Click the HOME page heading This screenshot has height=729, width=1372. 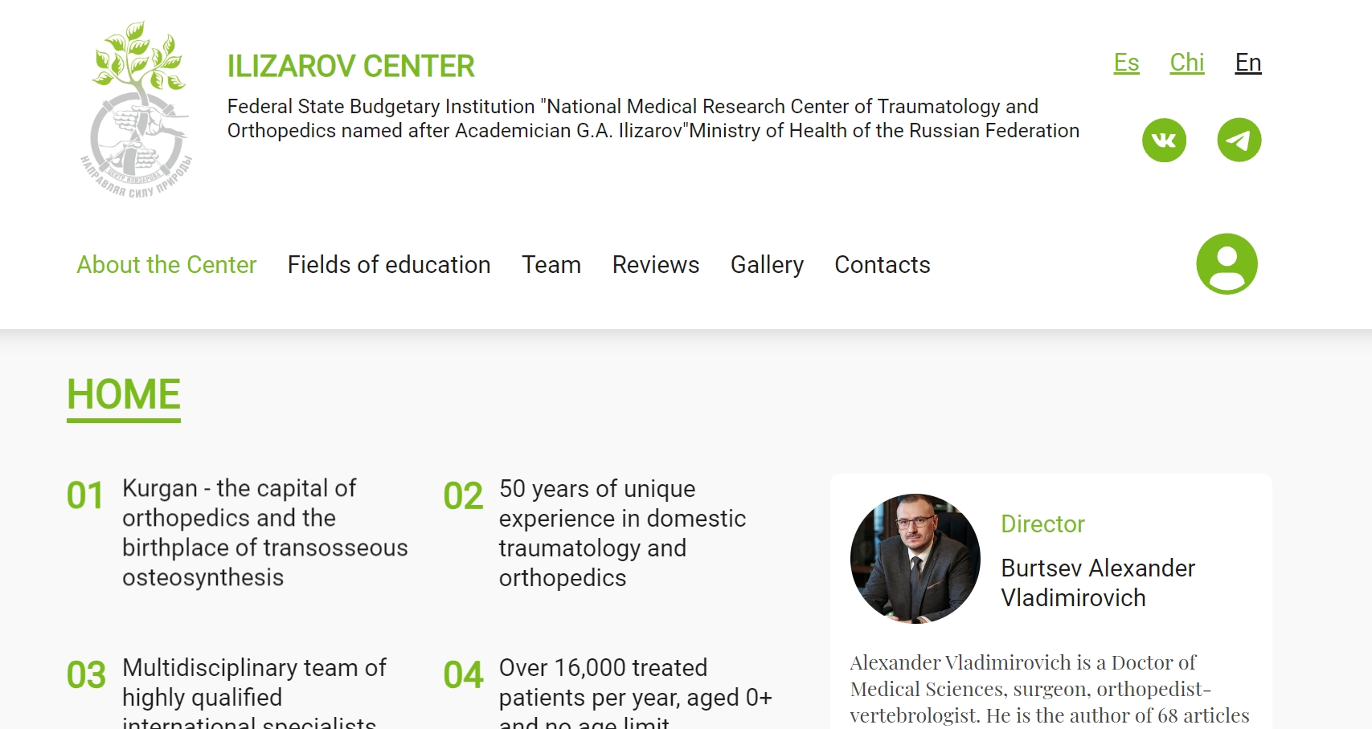(x=124, y=397)
